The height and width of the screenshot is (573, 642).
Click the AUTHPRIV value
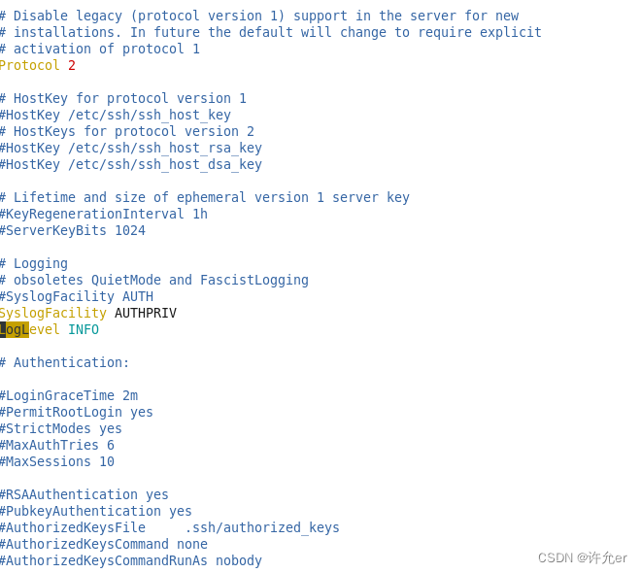click(146, 313)
